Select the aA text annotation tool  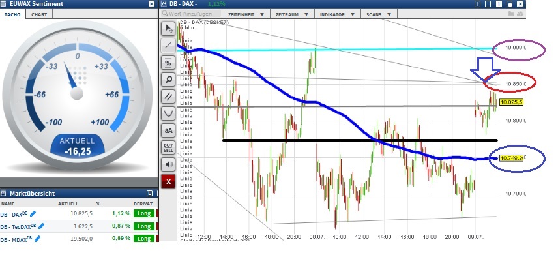coord(168,130)
